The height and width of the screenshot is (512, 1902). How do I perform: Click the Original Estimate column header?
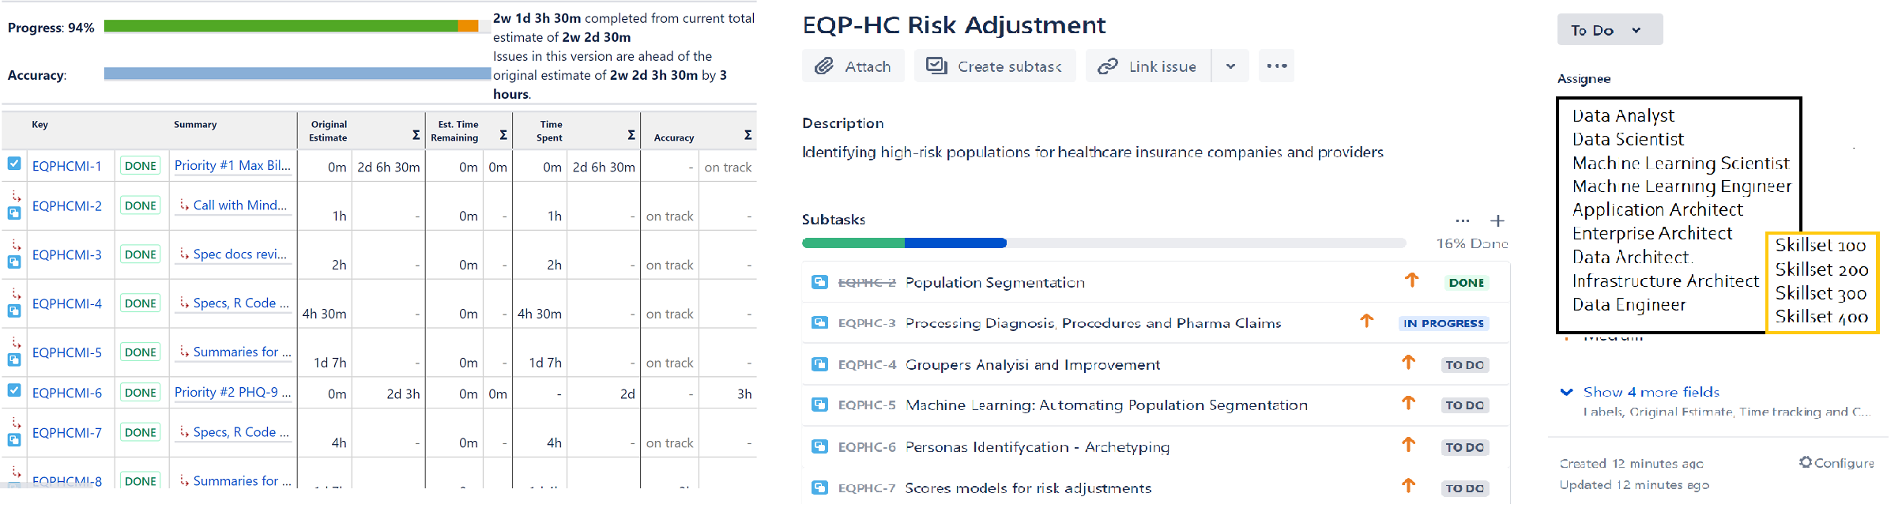click(x=329, y=131)
